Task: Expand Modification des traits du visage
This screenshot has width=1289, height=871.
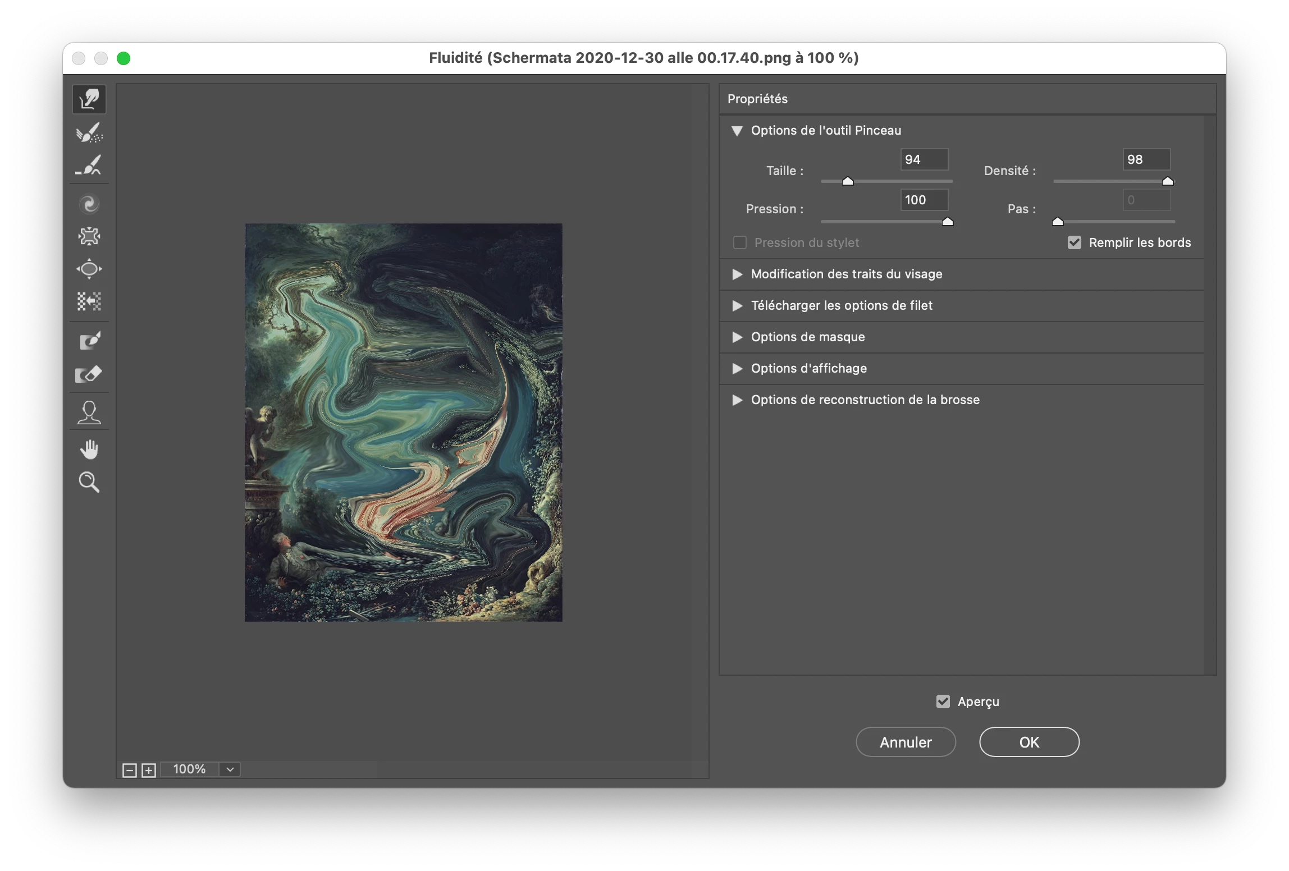Action: (x=737, y=274)
